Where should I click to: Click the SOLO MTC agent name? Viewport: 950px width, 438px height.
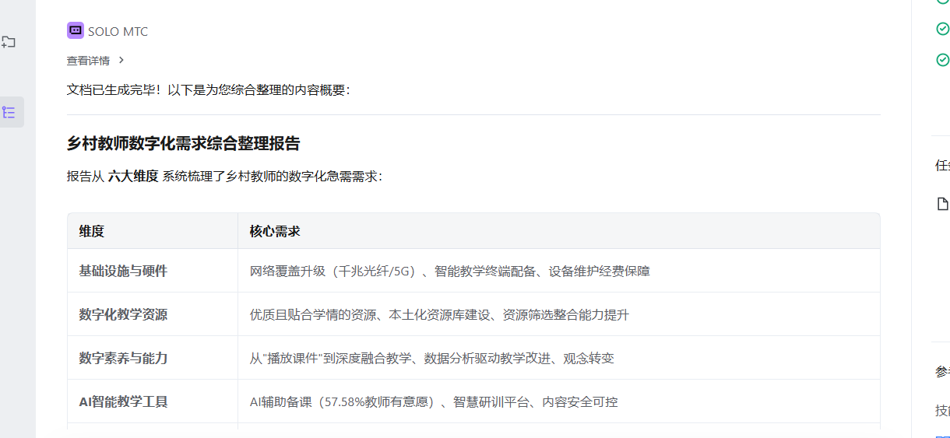click(118, 32)
